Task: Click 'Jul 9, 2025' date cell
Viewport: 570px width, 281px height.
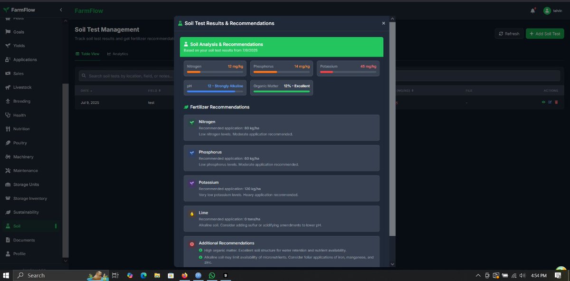Action: 90,103
